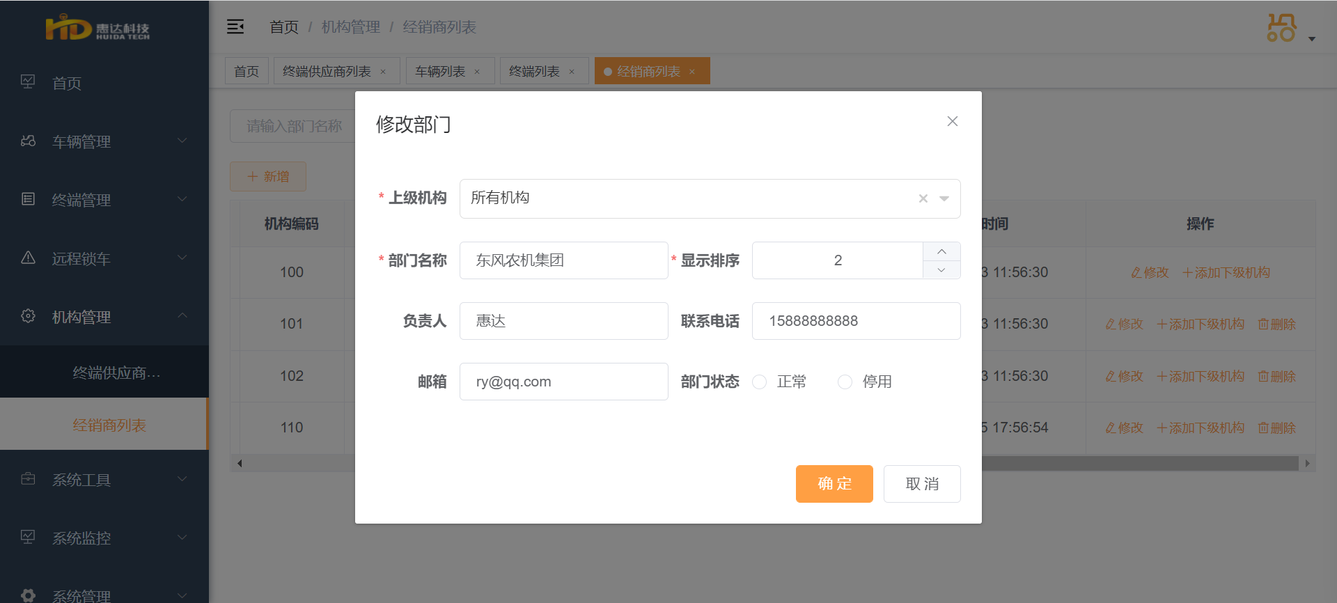Toggle the sidebar collapse hamburger icon

(x=235, y=27)
